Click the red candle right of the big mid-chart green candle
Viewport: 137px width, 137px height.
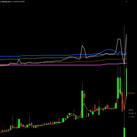point(84,96)
